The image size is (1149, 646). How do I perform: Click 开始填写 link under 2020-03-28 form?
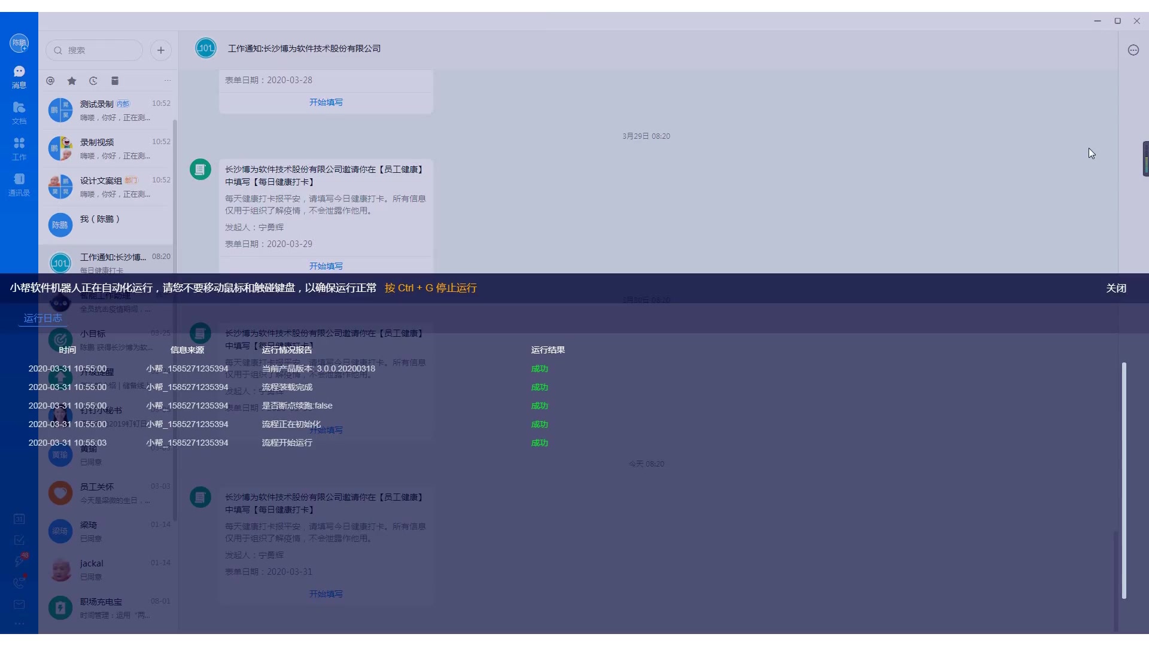326,102
